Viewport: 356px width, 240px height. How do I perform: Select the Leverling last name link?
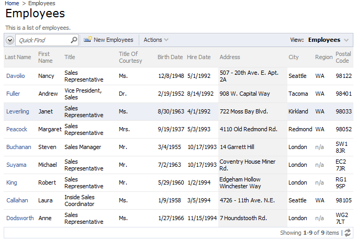[17, 111]
